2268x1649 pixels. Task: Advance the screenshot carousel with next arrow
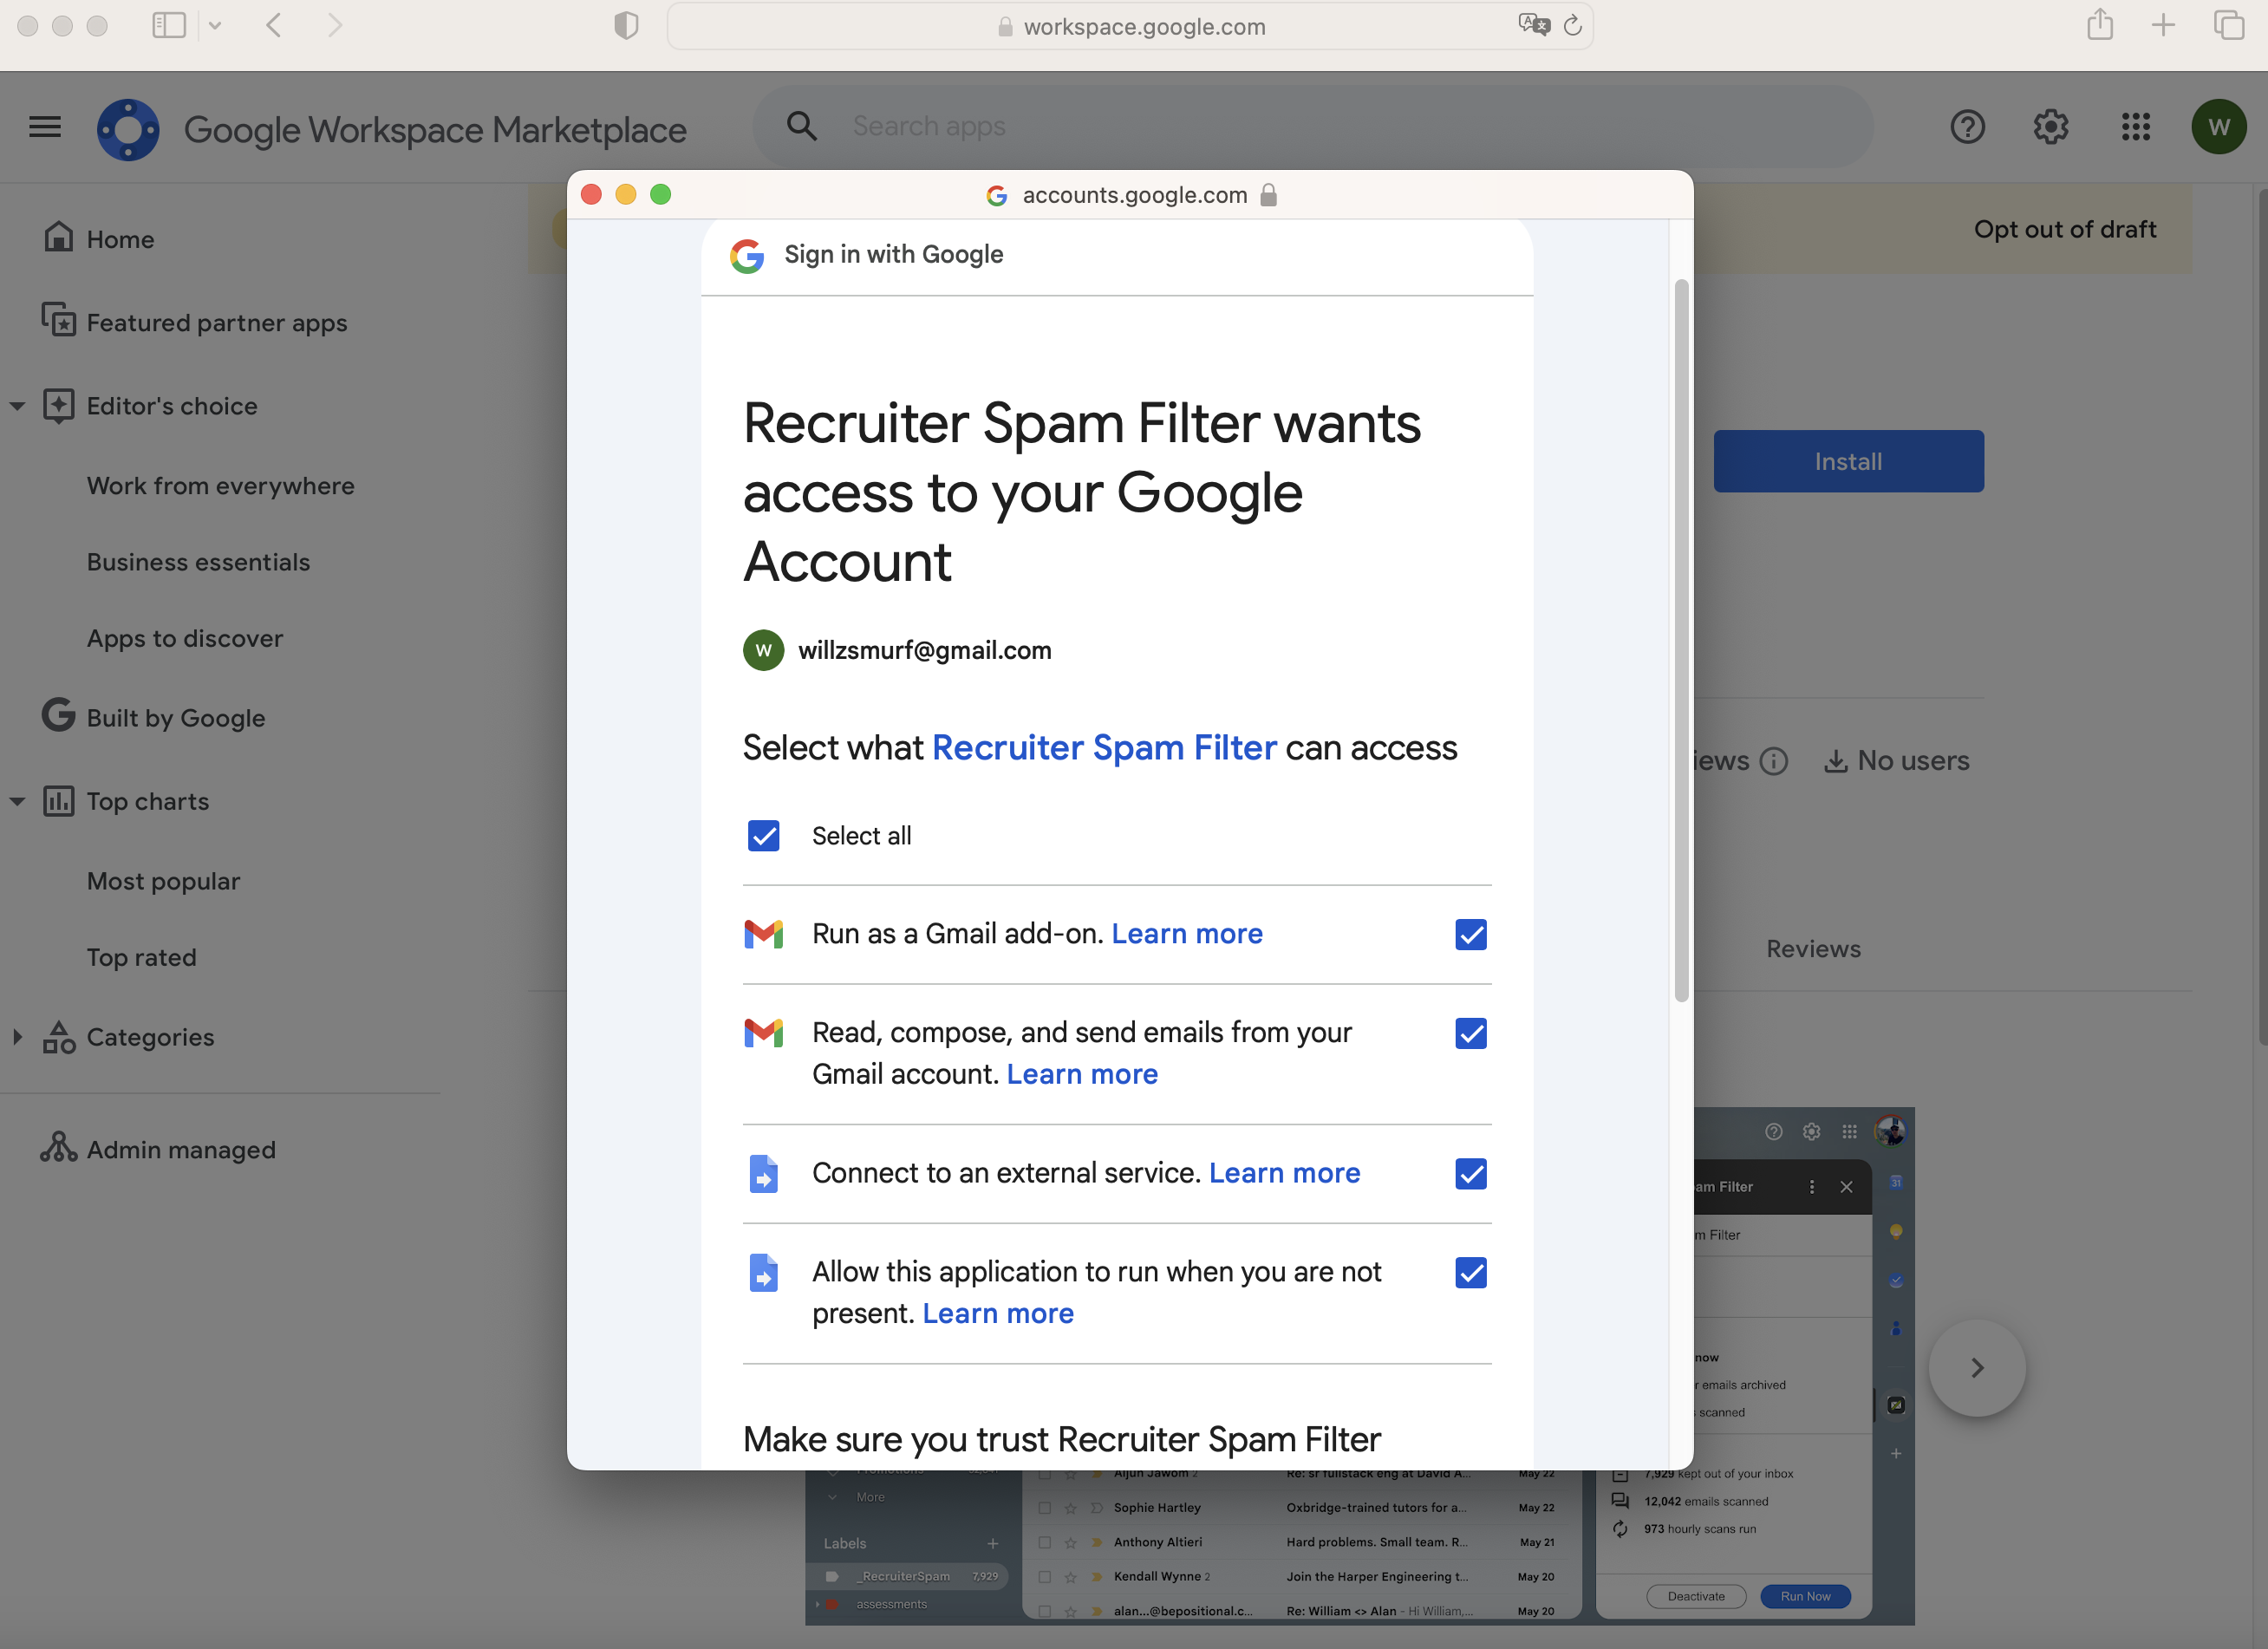1977,1368
